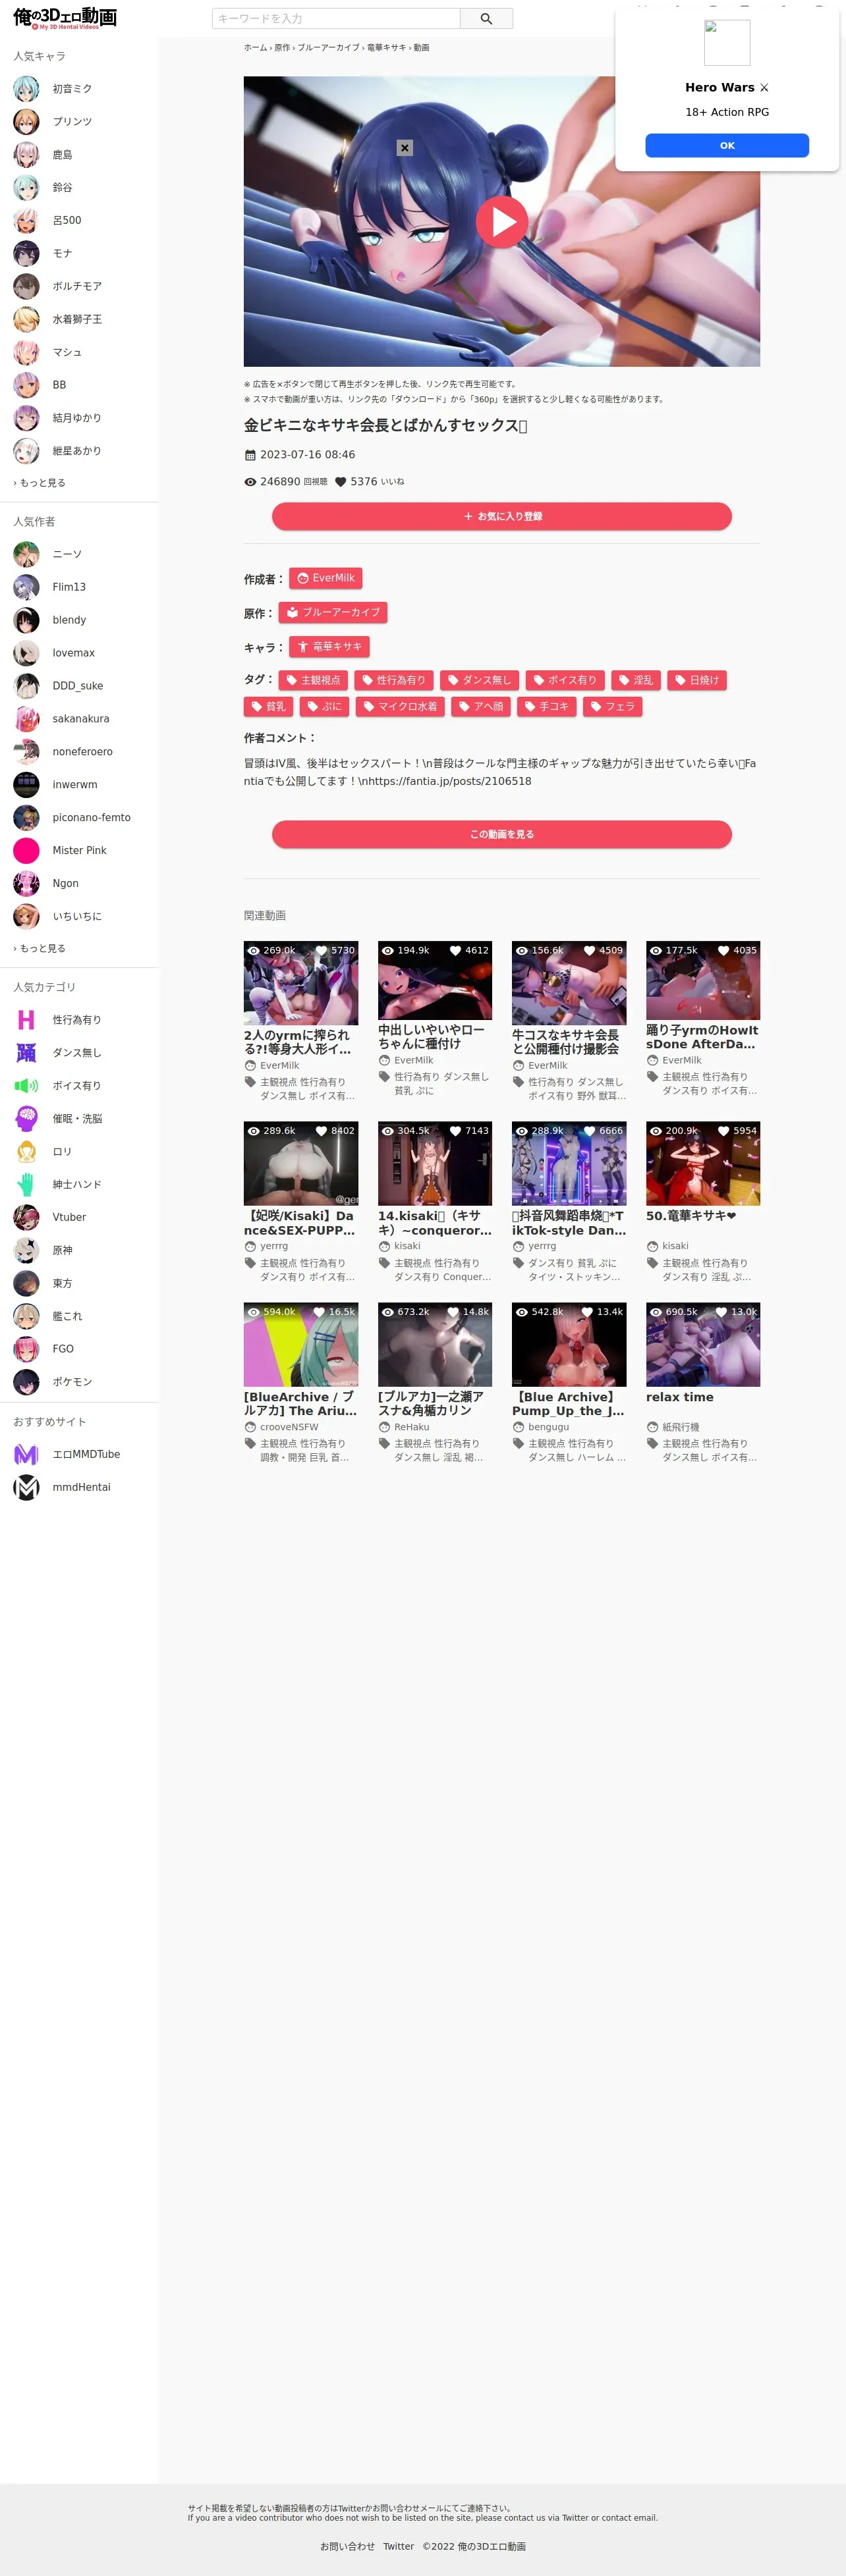Open blendy author avatar
The image size is (846, 2576).
pos(26,620)
